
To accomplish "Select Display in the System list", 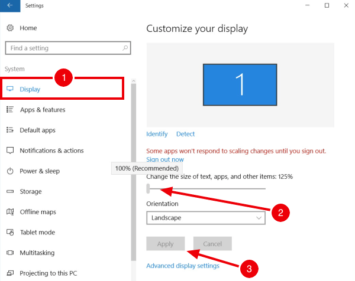I will click(62, 89).
